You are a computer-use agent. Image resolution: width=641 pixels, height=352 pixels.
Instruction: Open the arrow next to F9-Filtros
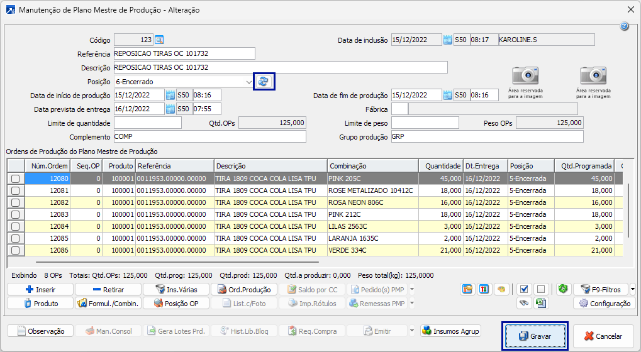click(632, 290)
